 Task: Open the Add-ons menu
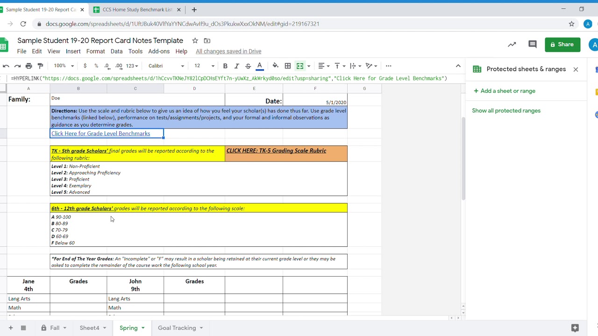[159, 51]
